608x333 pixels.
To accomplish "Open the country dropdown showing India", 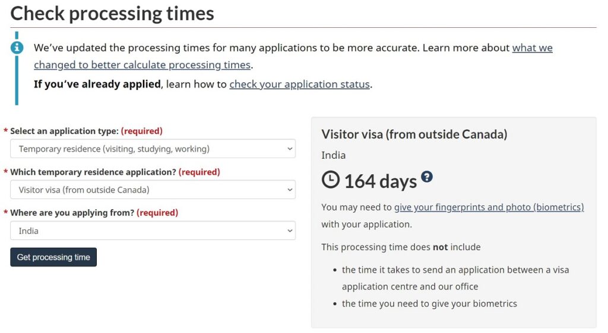I will (153, 230).
